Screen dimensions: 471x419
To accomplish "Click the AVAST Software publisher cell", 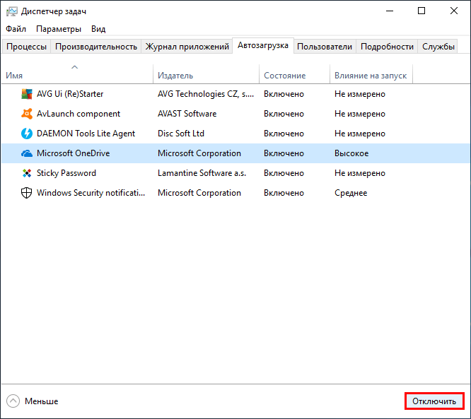I will (187, 114).
